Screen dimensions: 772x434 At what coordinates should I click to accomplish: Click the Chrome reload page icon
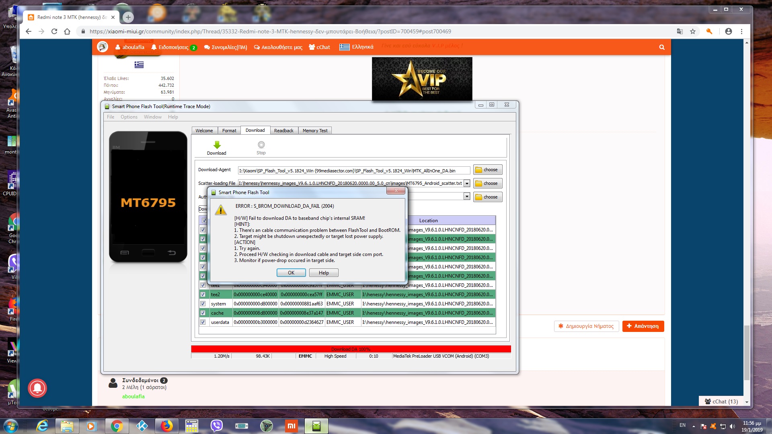[x=54, y=31]
